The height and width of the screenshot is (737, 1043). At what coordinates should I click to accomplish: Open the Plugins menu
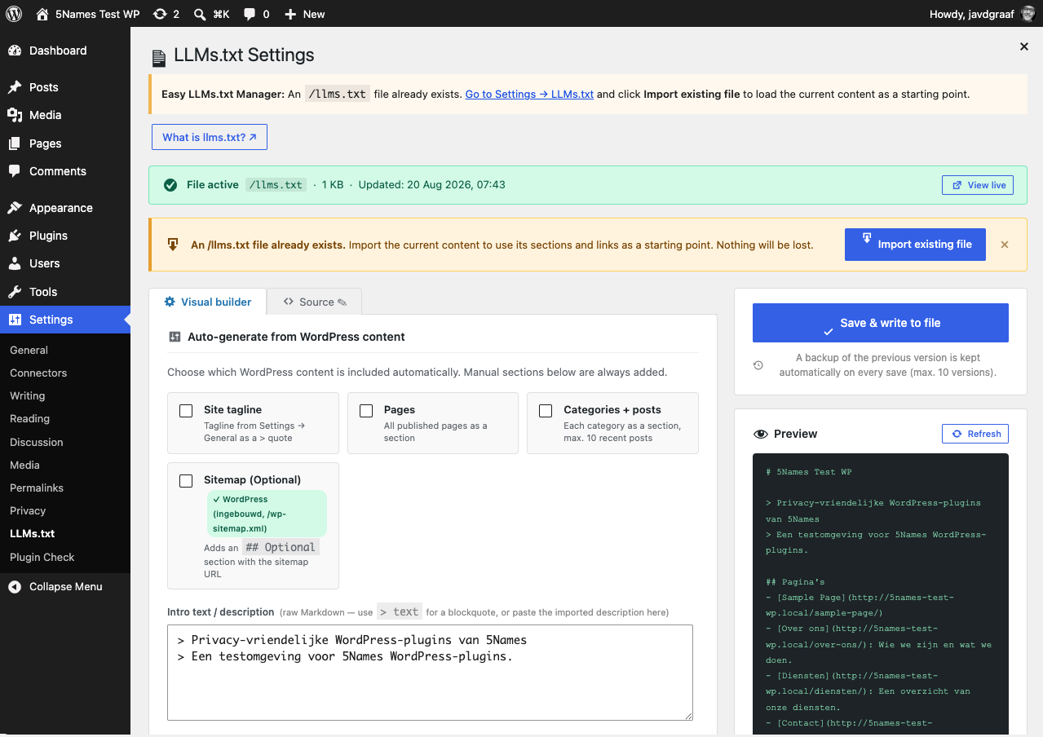tap(65, 236)
